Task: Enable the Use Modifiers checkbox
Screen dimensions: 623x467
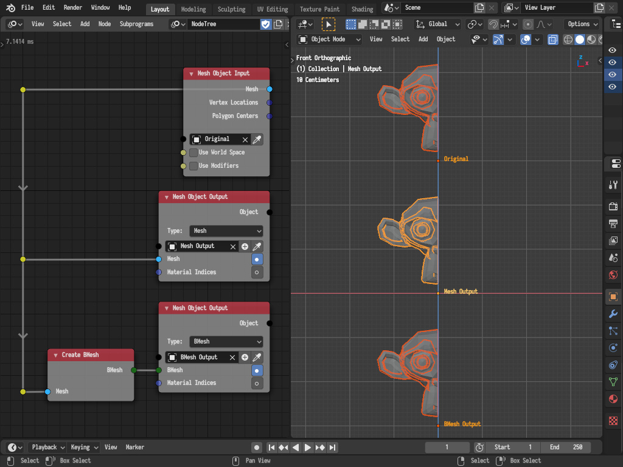Action: (x=193, y=166)
